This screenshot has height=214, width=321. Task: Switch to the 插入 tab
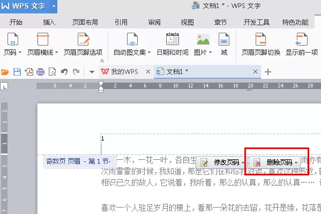coord(49,22)
